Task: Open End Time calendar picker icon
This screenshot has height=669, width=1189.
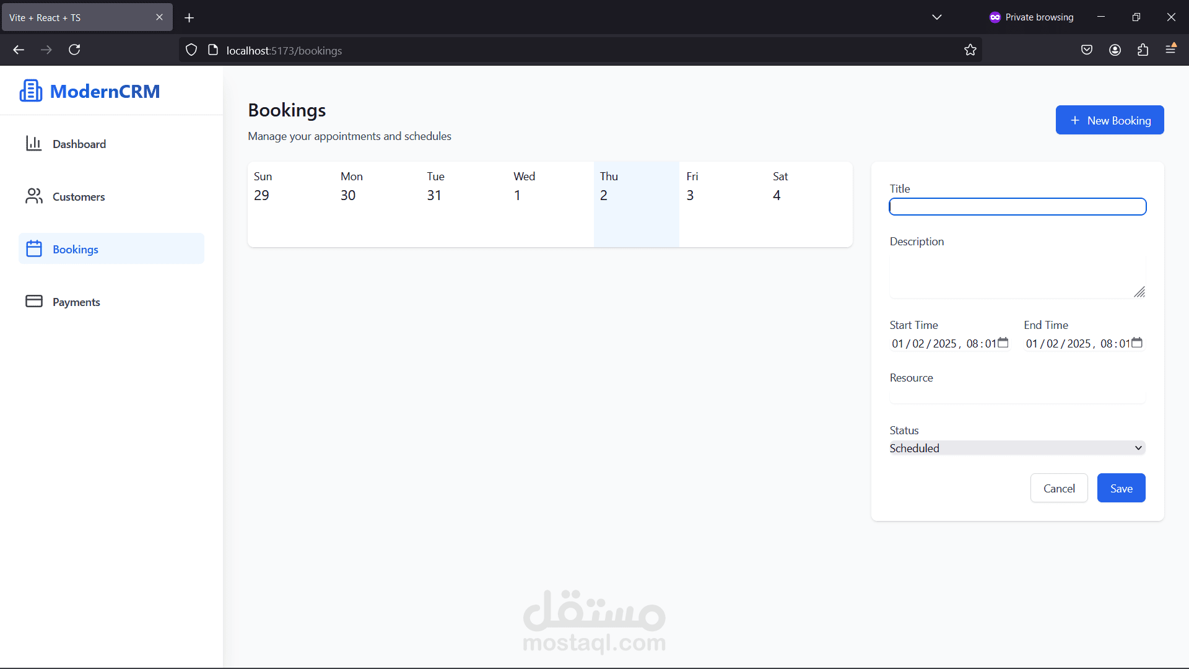Action: click(x=1137, y=343)
